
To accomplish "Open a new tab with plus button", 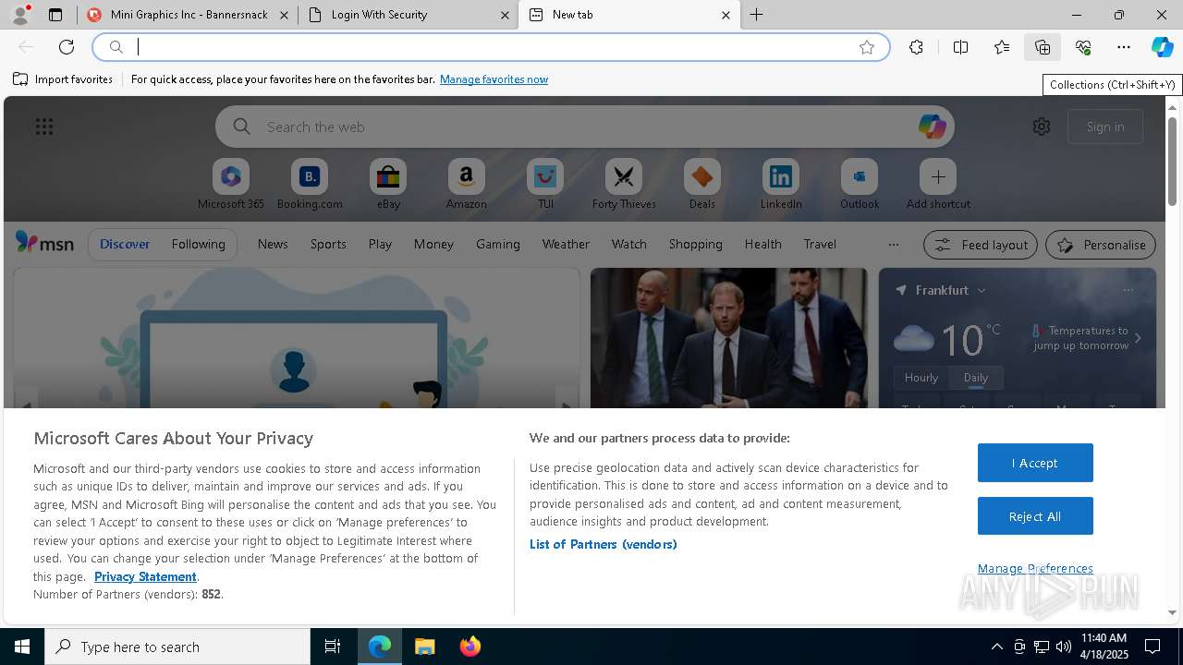I will coord(757,15).
